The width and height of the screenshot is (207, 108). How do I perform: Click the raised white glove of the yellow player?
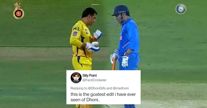point(98,34)
